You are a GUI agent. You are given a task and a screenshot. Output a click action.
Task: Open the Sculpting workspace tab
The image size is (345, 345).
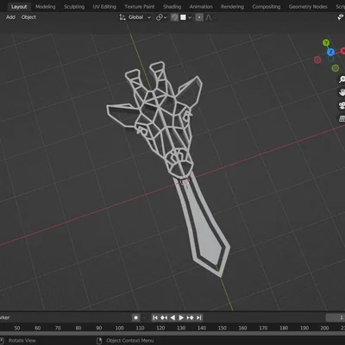(74, 7)
